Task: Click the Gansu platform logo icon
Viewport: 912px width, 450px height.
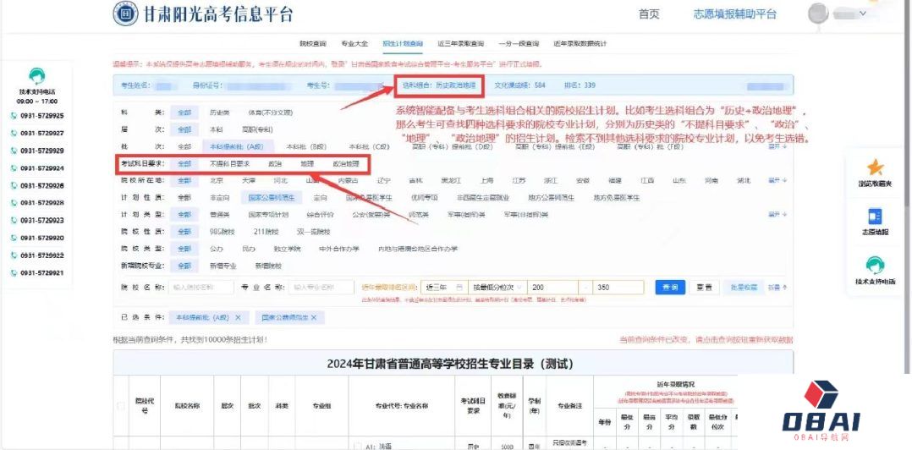Action: 125,14
